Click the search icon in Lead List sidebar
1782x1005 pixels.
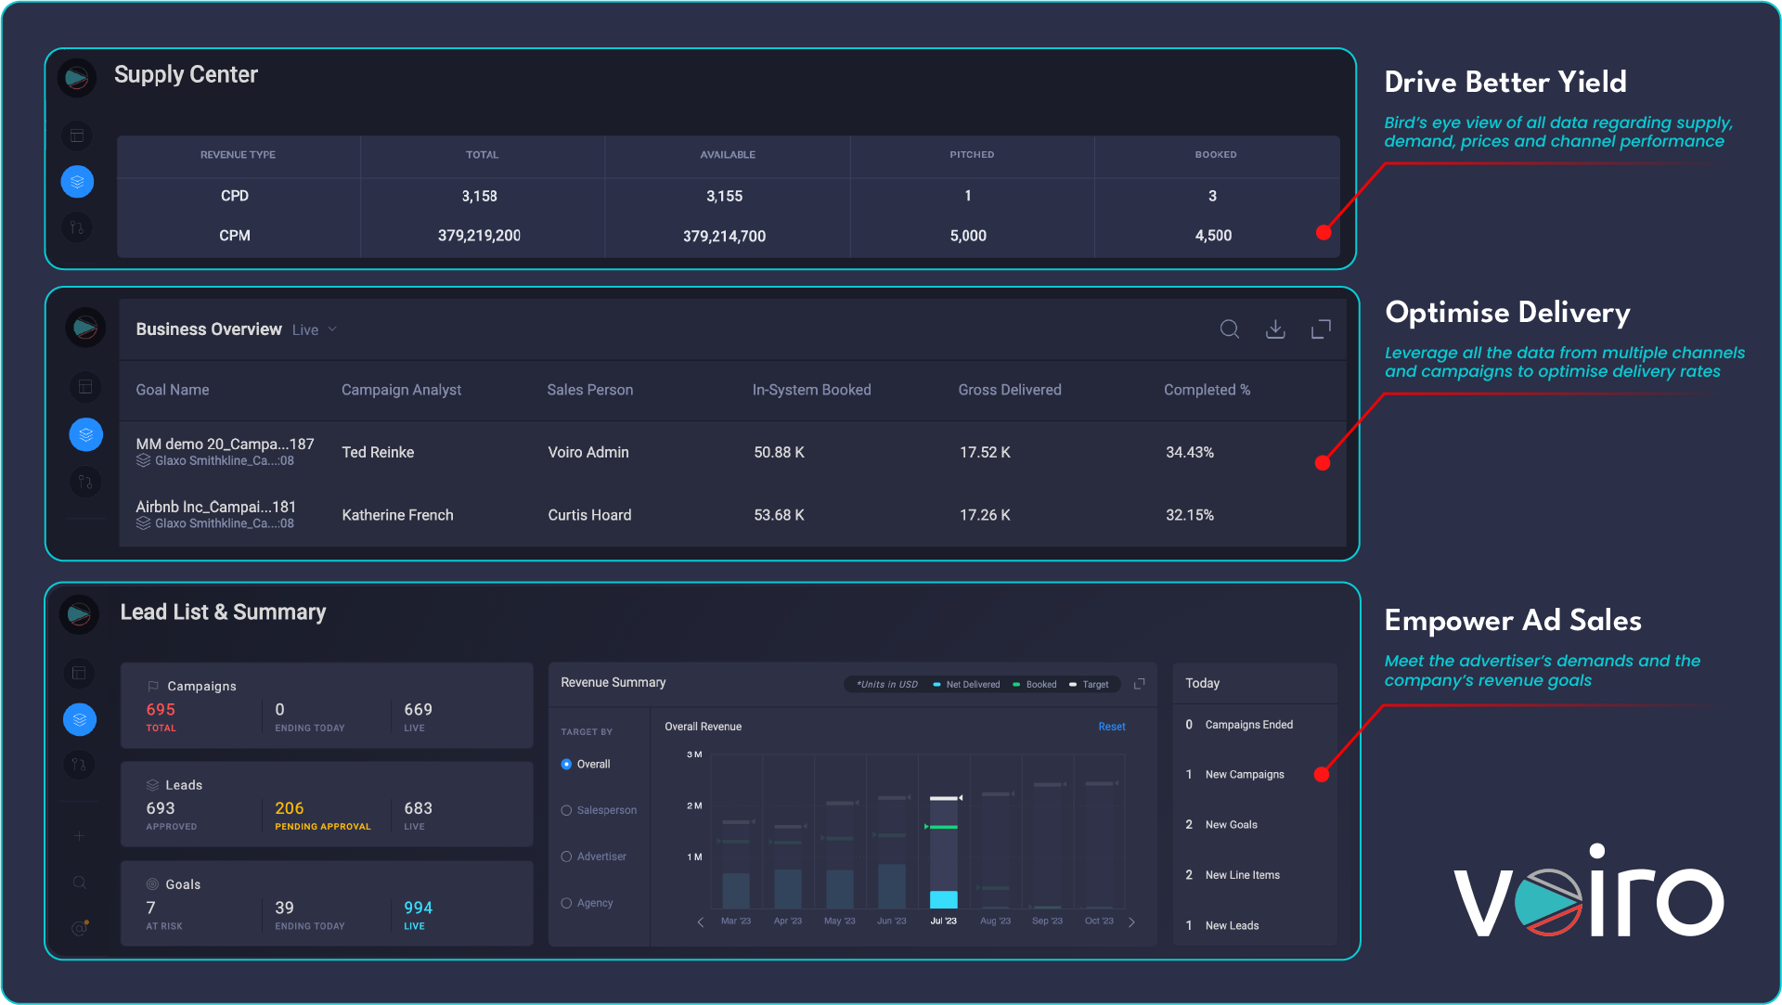coord(80,883)
